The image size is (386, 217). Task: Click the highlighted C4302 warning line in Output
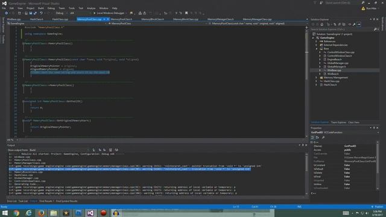pos(130,169)
